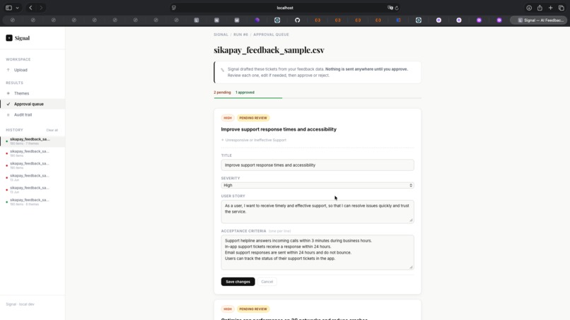Click the User Story text area
Image resolution: width=570 pixels, height=320 pixels.
pos(318,211)
